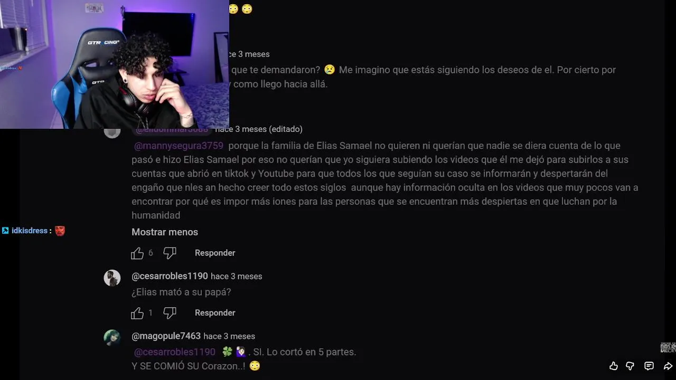Dislike cesarrobles1190's comment

[170, 313]
